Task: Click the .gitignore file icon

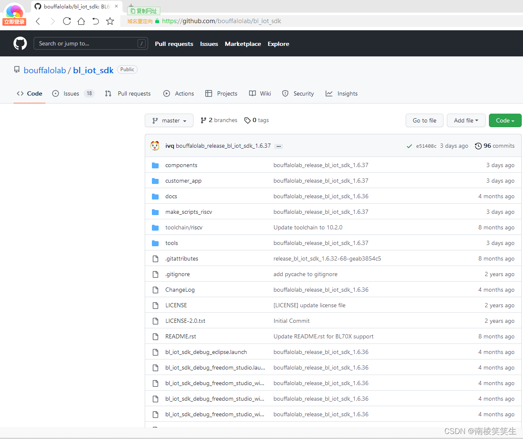Action: coord(155,274)
